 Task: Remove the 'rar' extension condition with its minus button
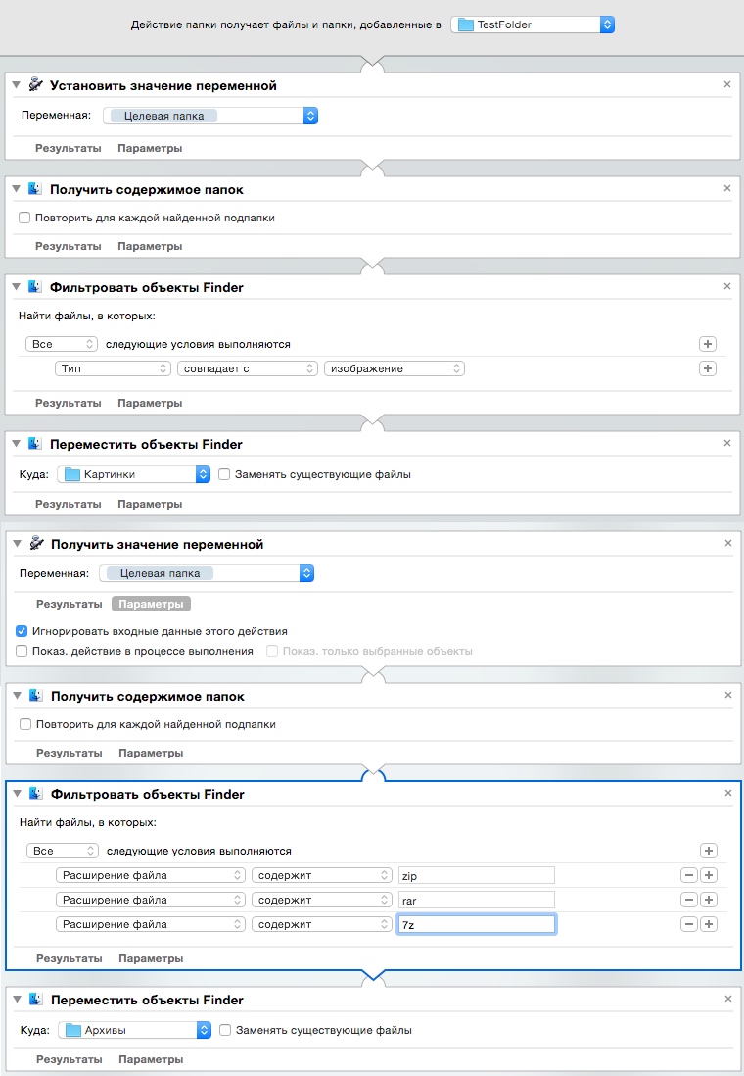[x=688, y=900]
